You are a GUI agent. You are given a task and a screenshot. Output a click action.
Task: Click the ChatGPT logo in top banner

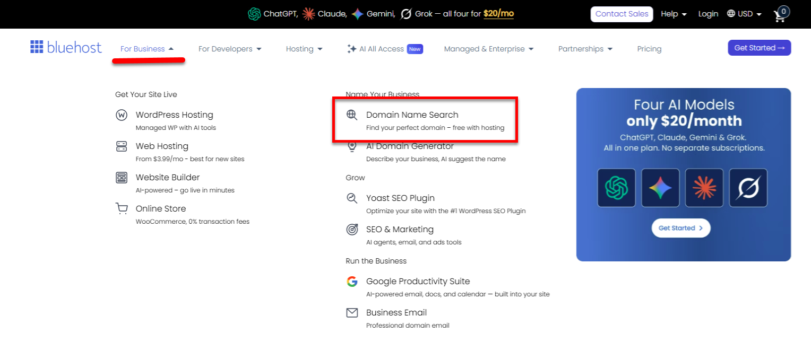[x=254, y=14]
